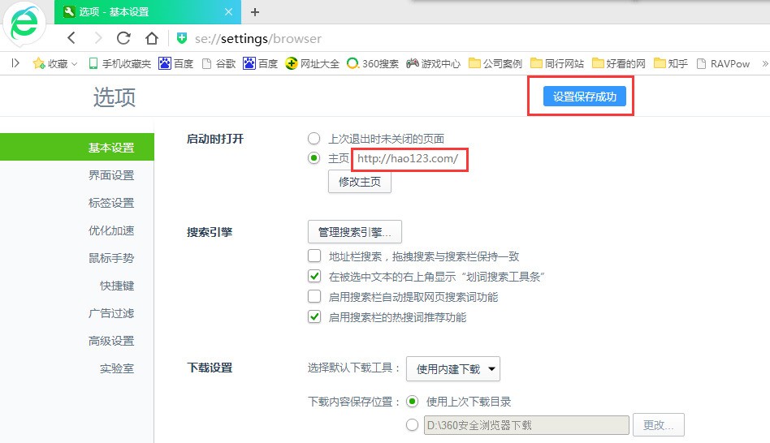Go back with the back arrow
The height and width of the screenshot is (443, 770).
tap(71, 38)
